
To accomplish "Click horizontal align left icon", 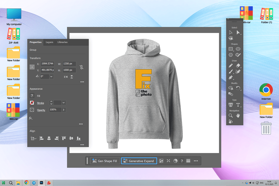I will tap(41, 138).
